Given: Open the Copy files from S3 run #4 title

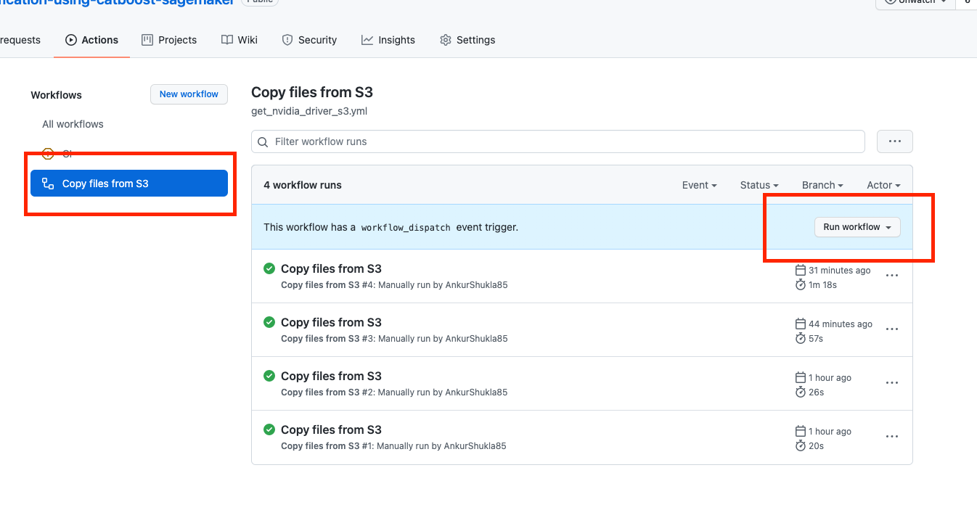Looking at the screenshot, I should (x=331, y=268).
